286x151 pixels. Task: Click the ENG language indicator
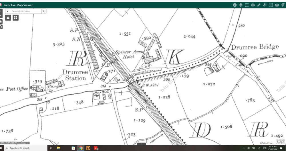click(265, 148)
